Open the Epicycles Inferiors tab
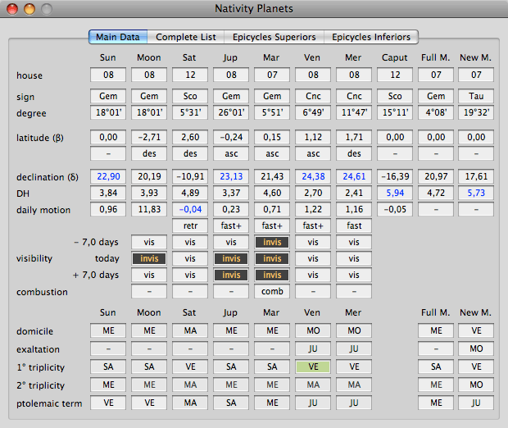 coord(371,37)
